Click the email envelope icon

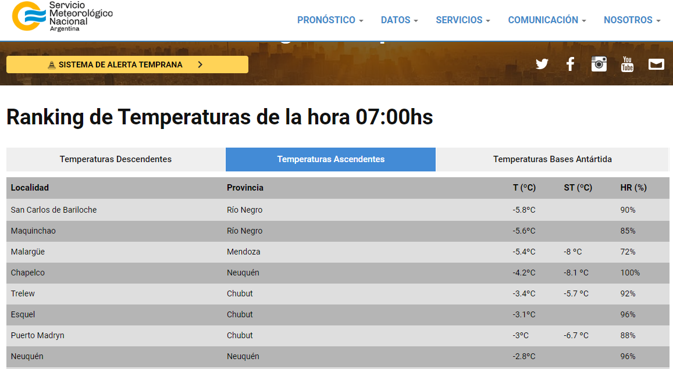[656, 64]
